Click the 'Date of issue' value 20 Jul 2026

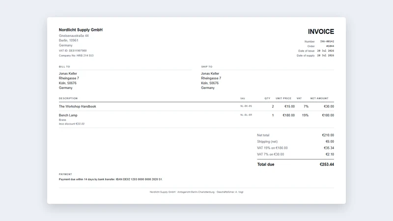click(326, 51)
